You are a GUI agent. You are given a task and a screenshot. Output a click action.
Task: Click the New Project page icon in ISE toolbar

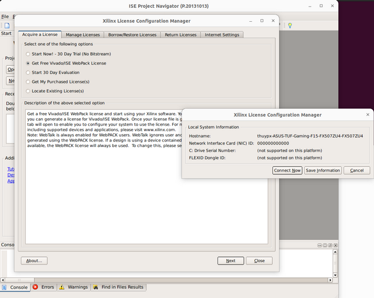(7, 25)
